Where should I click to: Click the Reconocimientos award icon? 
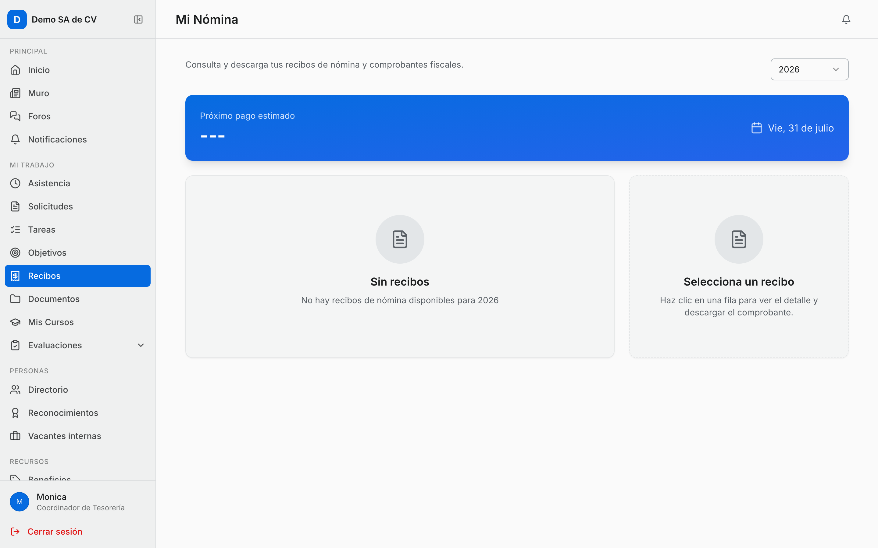tap(15, 413)
